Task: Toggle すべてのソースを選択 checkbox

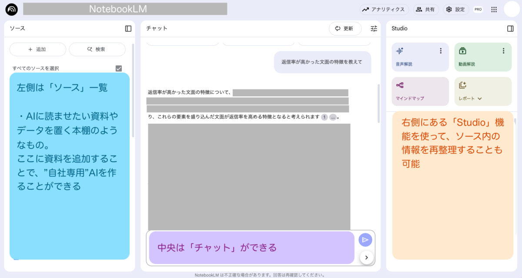Action: click(119, 68)
